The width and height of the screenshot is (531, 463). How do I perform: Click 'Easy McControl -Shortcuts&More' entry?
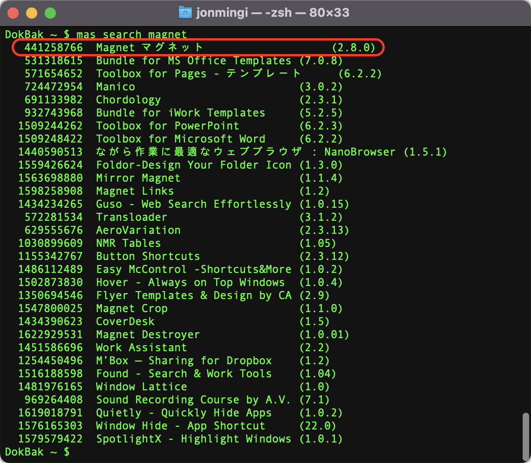[x=194, y=269]
